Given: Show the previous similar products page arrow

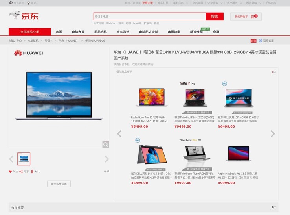Looking at the screenshot, I should click(119, 133).
